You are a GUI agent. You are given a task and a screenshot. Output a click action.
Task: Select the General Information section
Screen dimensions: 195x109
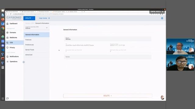click(37, 35)
